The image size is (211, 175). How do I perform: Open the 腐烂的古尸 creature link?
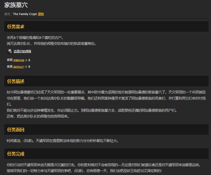click(19, 67)
